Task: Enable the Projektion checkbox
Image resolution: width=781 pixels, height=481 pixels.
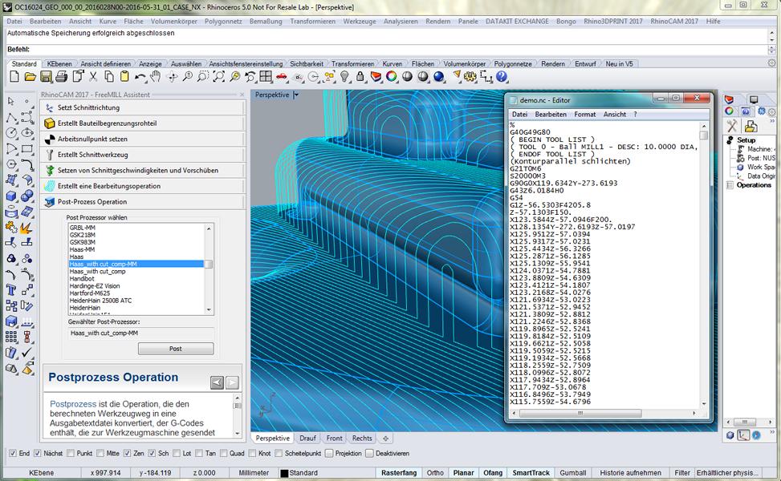Action: [x=329, y=453]
